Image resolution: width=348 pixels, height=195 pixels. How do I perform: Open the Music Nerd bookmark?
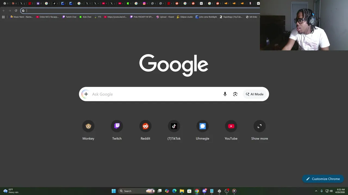21,17
